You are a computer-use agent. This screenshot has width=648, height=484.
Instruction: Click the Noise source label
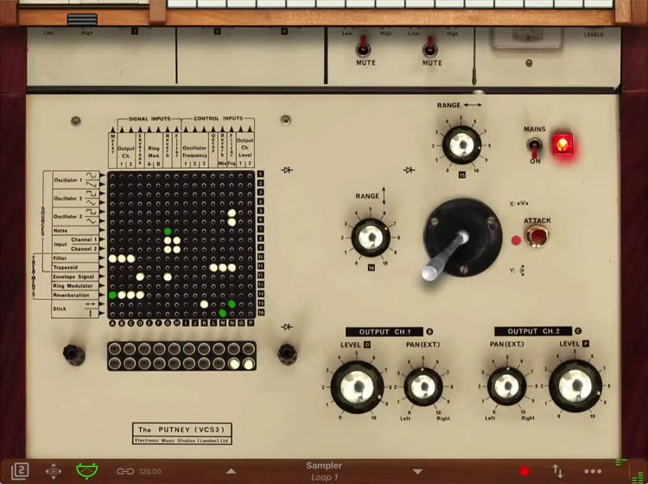[x=60, y=231]
